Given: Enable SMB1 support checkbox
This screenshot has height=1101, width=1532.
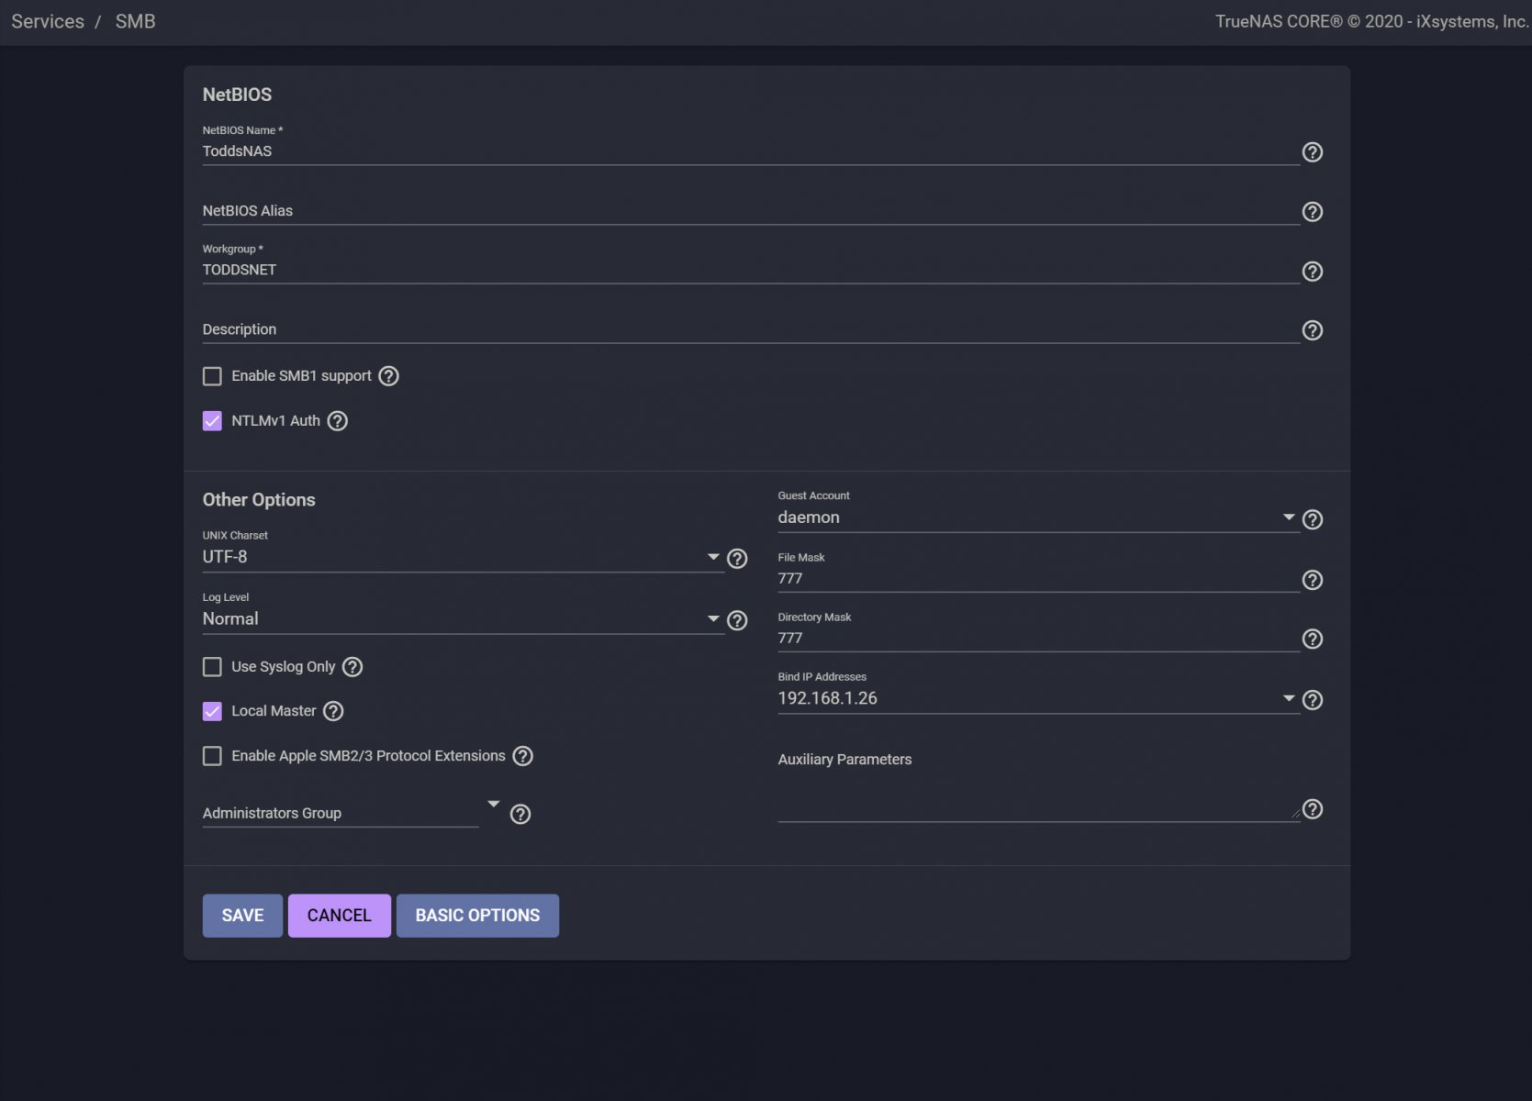Looking at the screenshot, I should coord(212,376).
